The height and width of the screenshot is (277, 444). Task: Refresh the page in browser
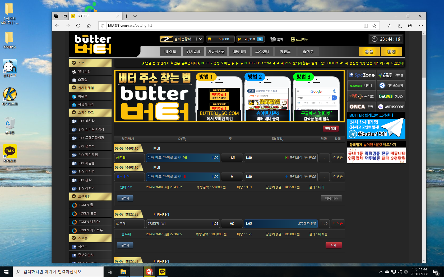coord(78,26)
